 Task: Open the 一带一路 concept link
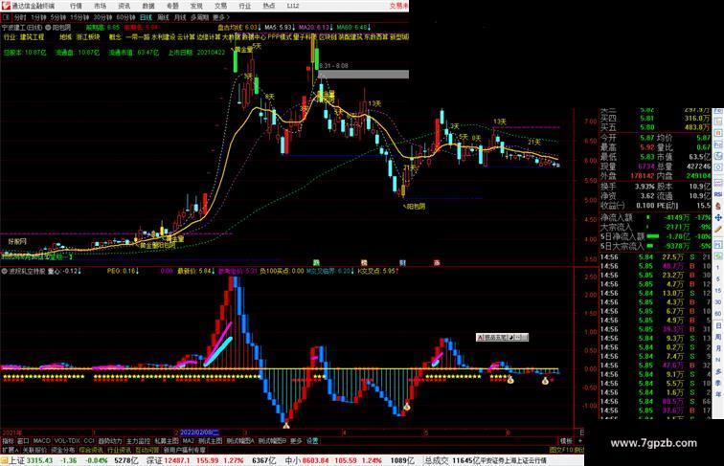[137, 37]
